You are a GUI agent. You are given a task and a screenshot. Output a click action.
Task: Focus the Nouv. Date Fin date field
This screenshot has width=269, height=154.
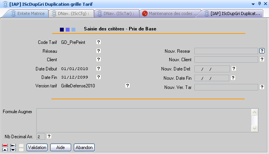tap(212, 78)
